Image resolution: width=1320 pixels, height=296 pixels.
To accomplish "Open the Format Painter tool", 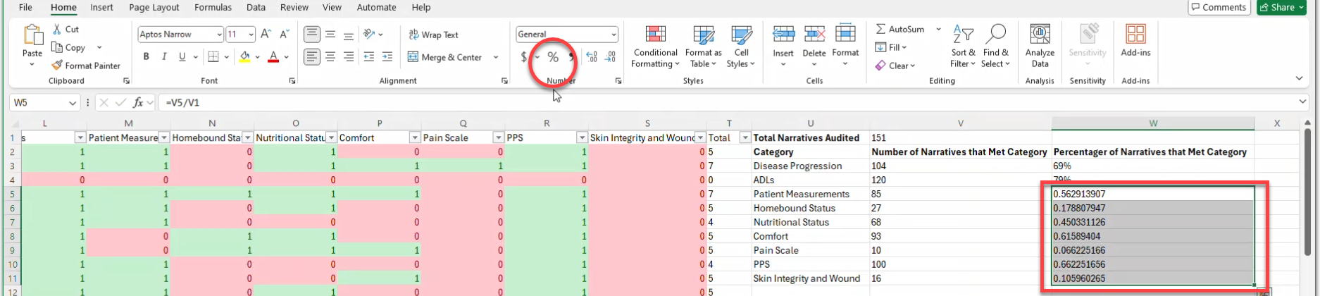I will pos(85,66).
